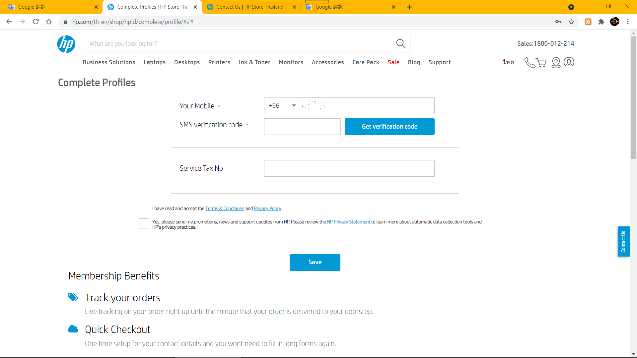Image resolution: width=637 pixels, height=358 pixels.
Task: Click the RSS feed extension icon
Action: click(588, 22)
